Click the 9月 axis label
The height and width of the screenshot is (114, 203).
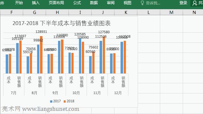(x=55, y=93)
